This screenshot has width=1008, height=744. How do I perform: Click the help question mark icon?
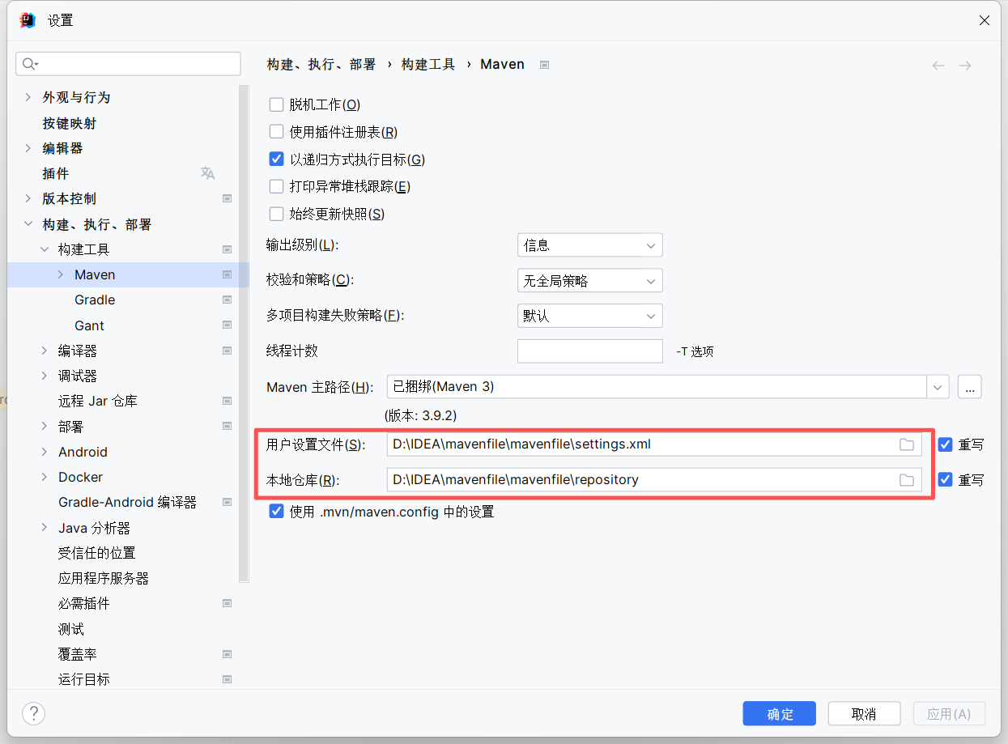[x=33, y=713]
